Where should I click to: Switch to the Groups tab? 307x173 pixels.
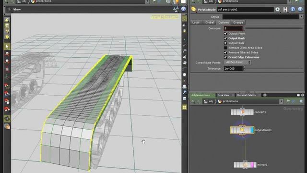tap(238, 23)
